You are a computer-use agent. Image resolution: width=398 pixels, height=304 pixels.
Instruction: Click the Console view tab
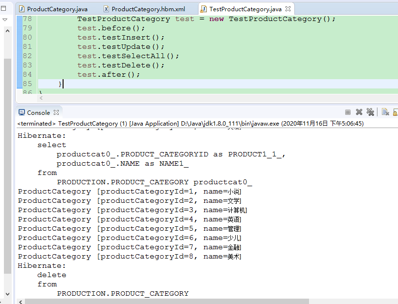pos(39,113)
